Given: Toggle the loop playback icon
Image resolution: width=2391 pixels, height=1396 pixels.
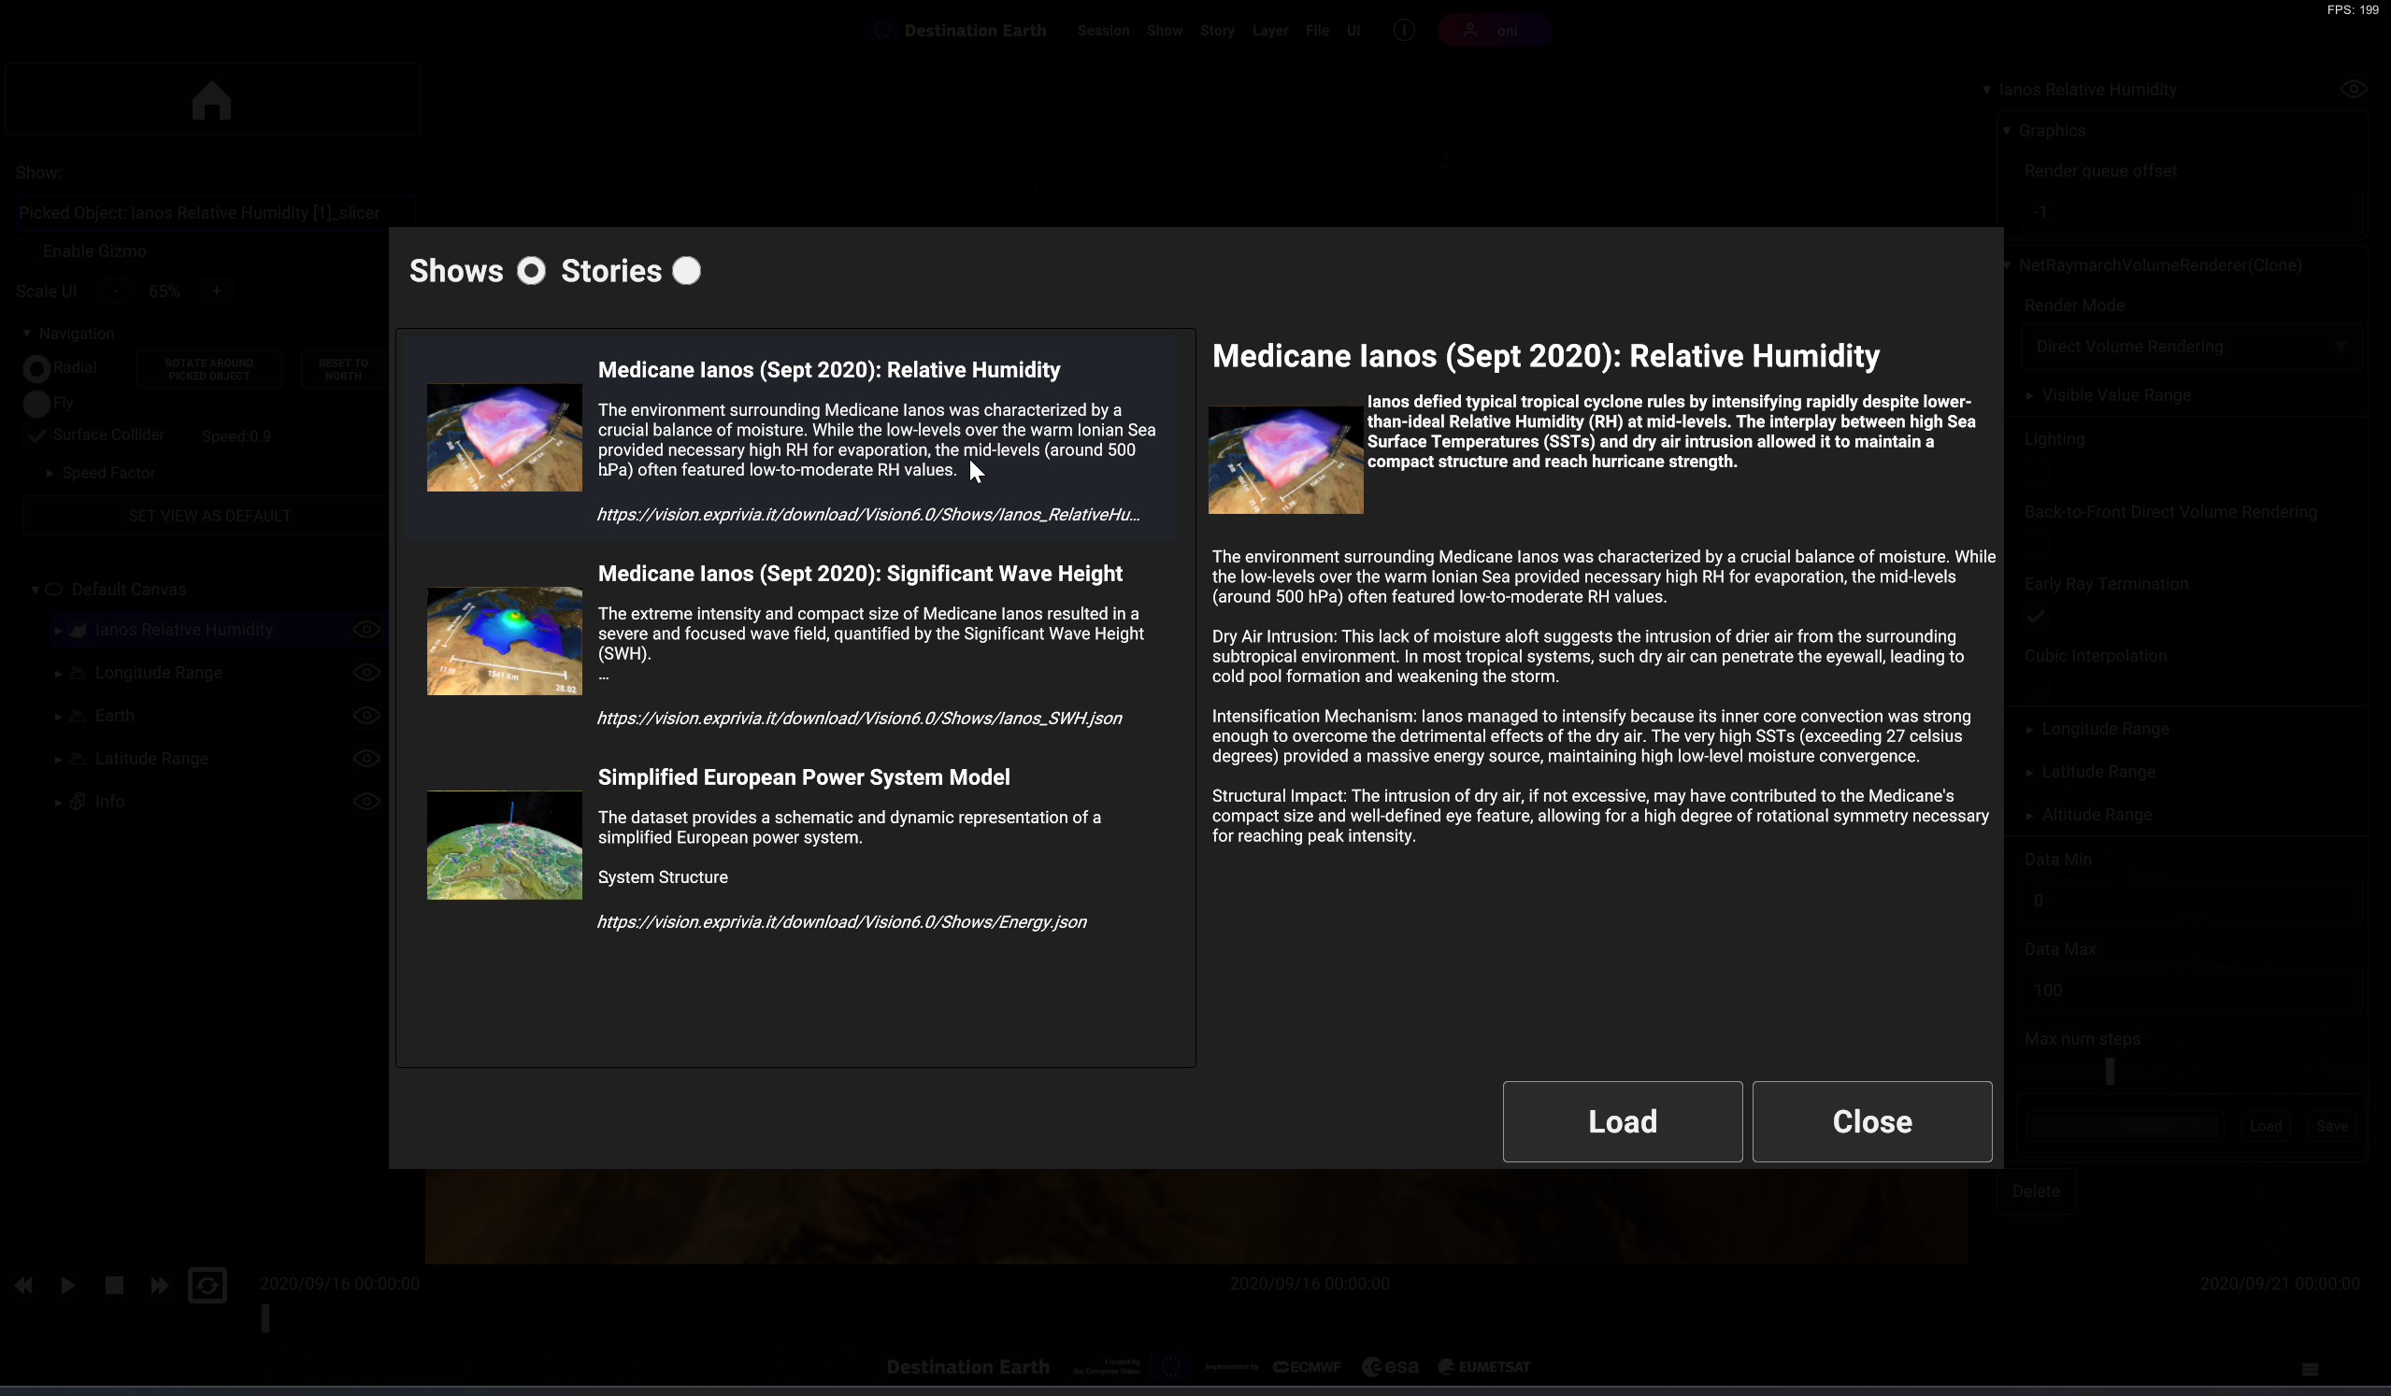Looking at the screenshot, I should 207,1285.
